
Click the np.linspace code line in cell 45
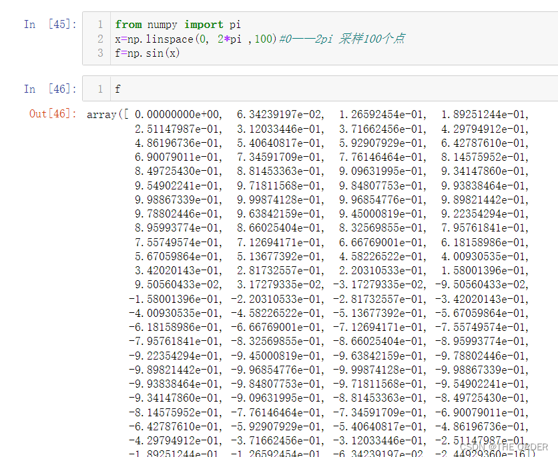point(260,39)
